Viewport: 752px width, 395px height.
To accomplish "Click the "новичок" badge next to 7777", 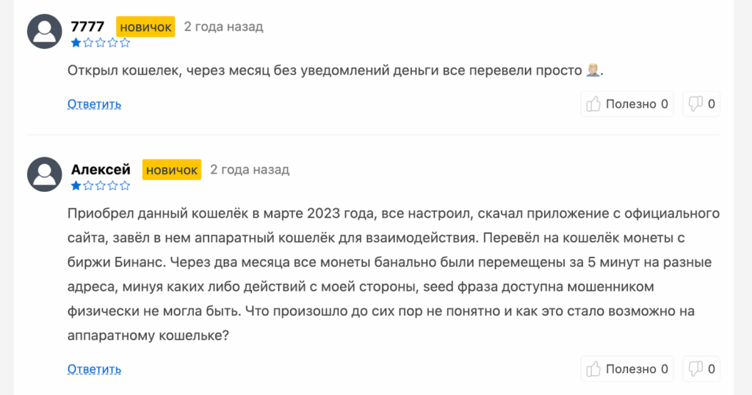I will [x=145, y=27].
